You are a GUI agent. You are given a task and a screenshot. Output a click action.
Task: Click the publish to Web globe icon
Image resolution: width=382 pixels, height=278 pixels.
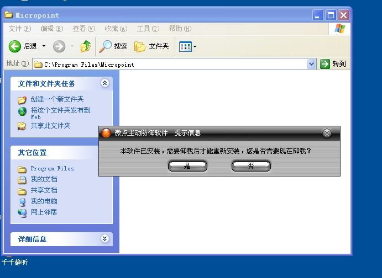[22, 111]
